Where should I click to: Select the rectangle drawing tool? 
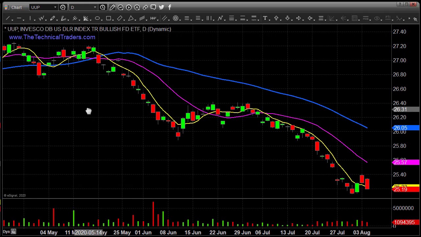[109, 18]
